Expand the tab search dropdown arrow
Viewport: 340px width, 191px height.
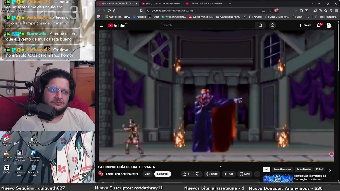312,3
